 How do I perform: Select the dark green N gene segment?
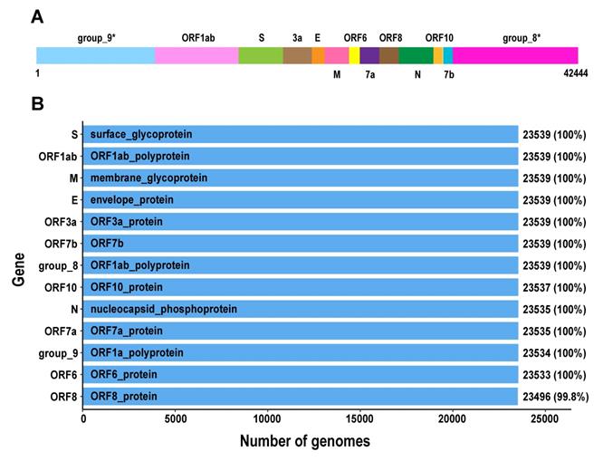[x=416, y=55]
